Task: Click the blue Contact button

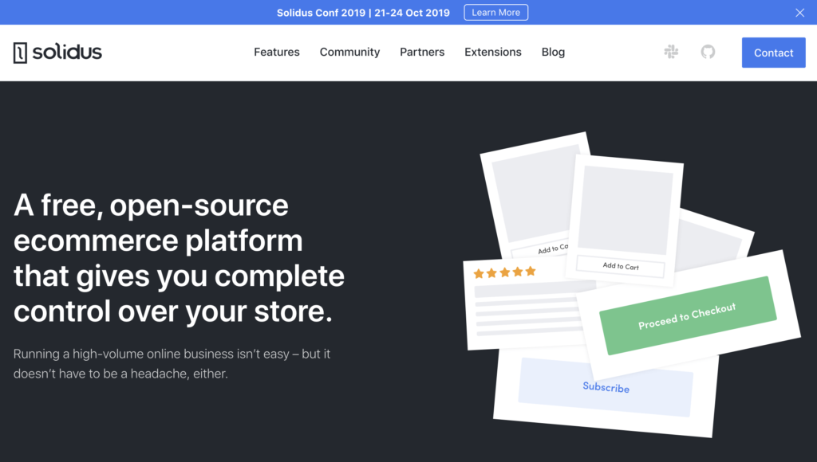Action: pyautogui.click(x=774, y=53)
